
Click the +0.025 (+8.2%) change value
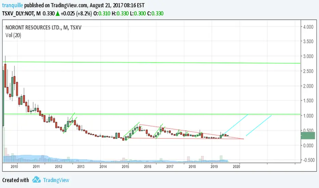click(76, 14)
